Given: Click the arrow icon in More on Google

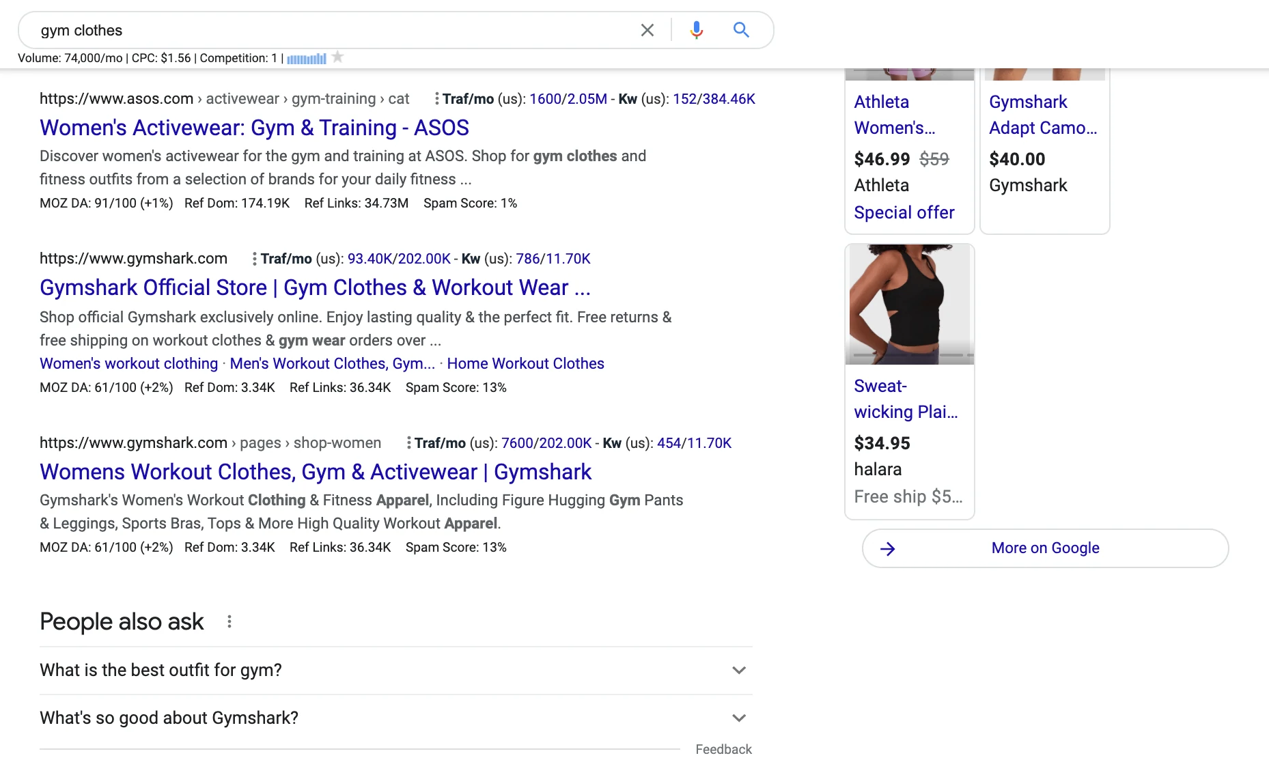Looking at the screenshot, I should [x=887, y=548].
